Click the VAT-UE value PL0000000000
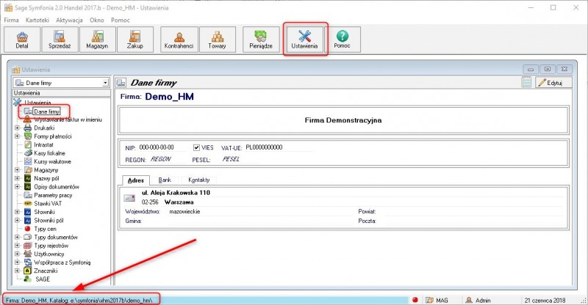This screenshot has height=305, width=588. tap(265, 147)
